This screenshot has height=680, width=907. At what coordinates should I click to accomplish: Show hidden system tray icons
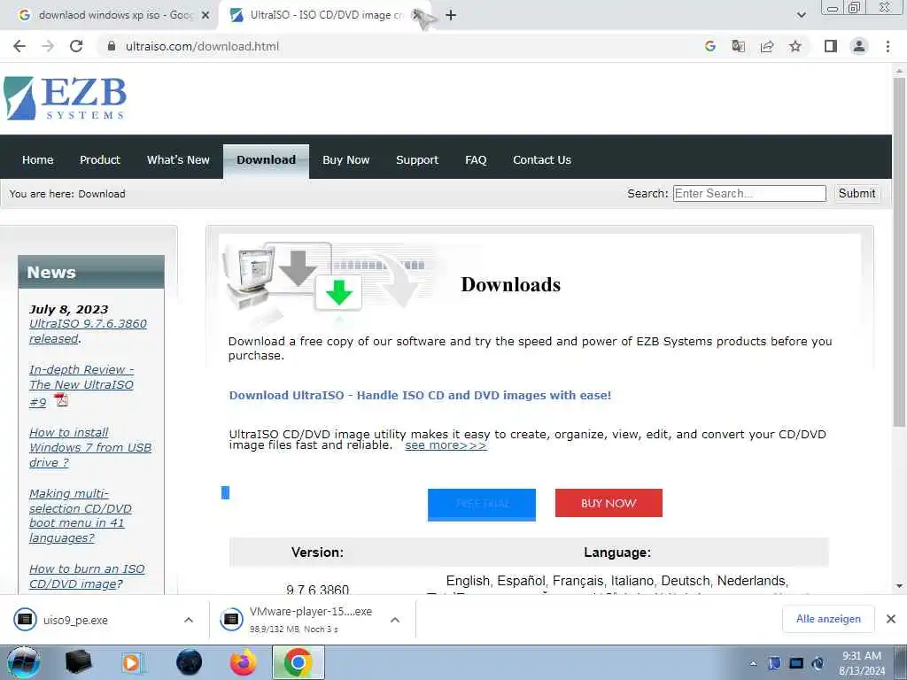[x=753, y=663]
